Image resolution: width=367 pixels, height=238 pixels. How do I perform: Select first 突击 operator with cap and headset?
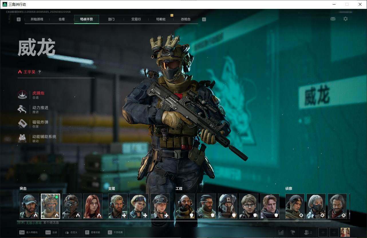pos(29,206)
